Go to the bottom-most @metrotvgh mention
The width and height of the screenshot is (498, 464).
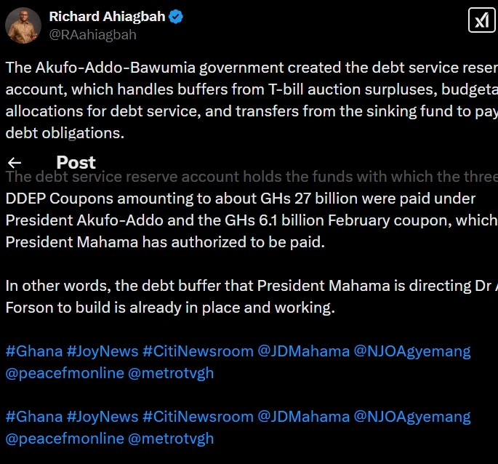[171, 439]
